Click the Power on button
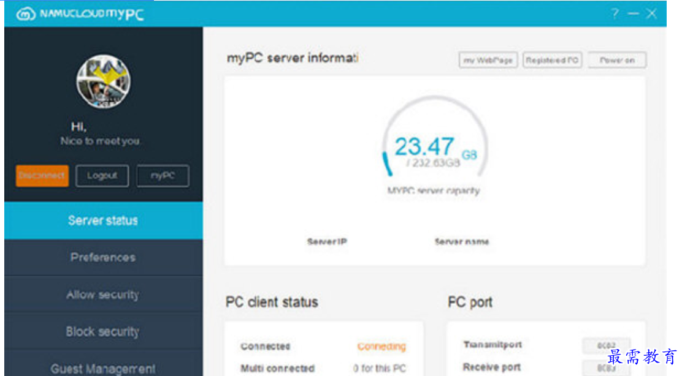Image resolution: width=682 pixels, height=376 pixels. [x=617, y=61]
